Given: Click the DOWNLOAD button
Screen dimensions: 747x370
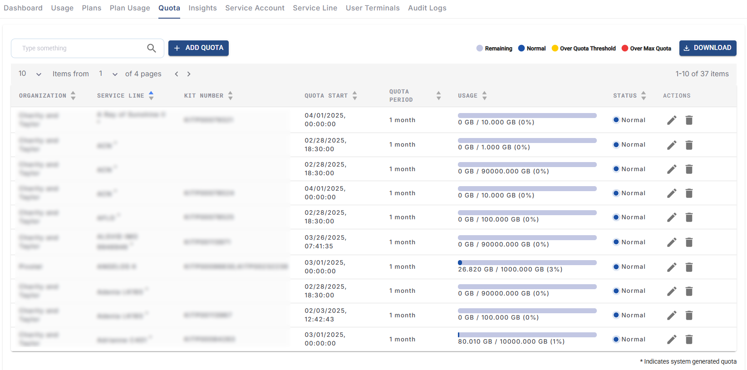Looking at the screenshot, I should (708, 48).
